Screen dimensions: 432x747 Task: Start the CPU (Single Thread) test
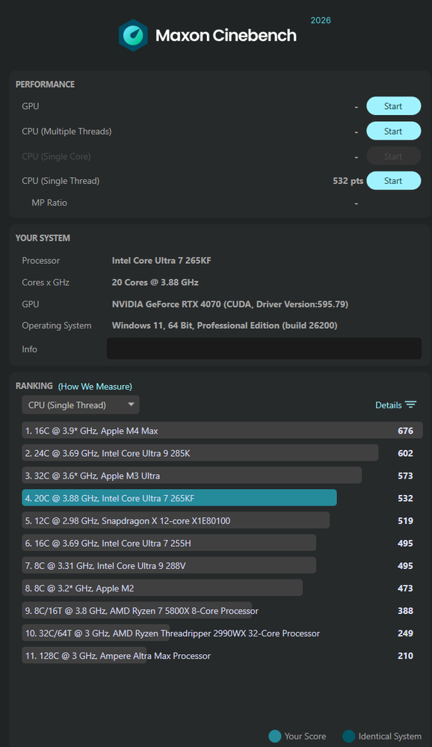pos(393,180)
